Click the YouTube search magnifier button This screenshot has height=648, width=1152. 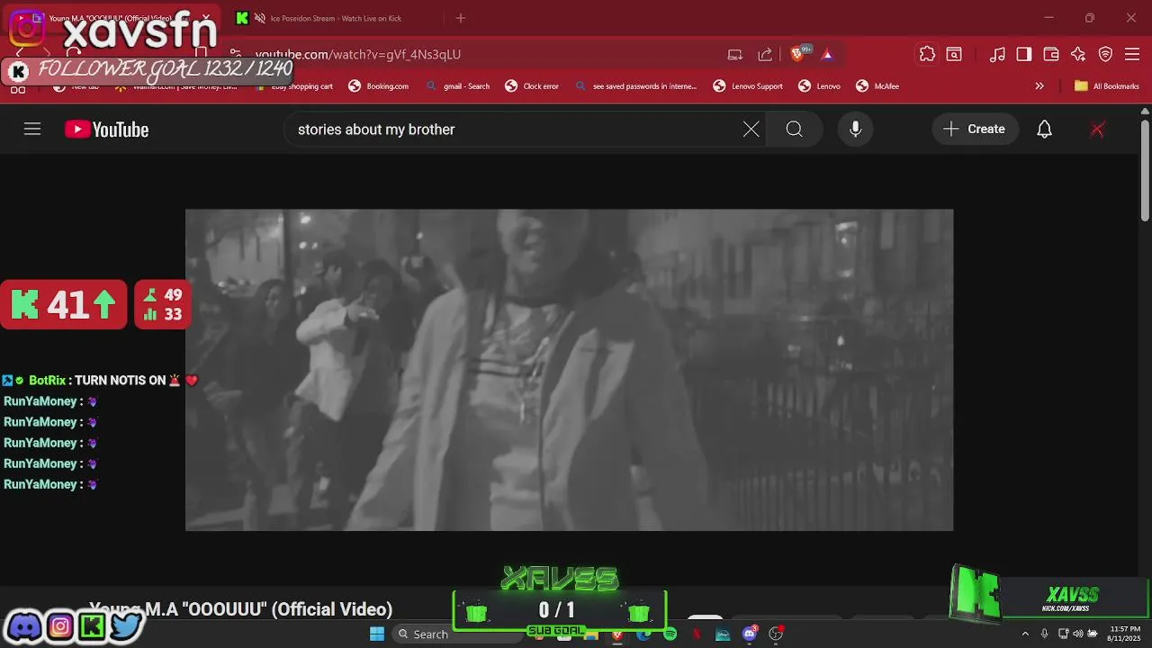pyautogui.click(x=794, y=130)
